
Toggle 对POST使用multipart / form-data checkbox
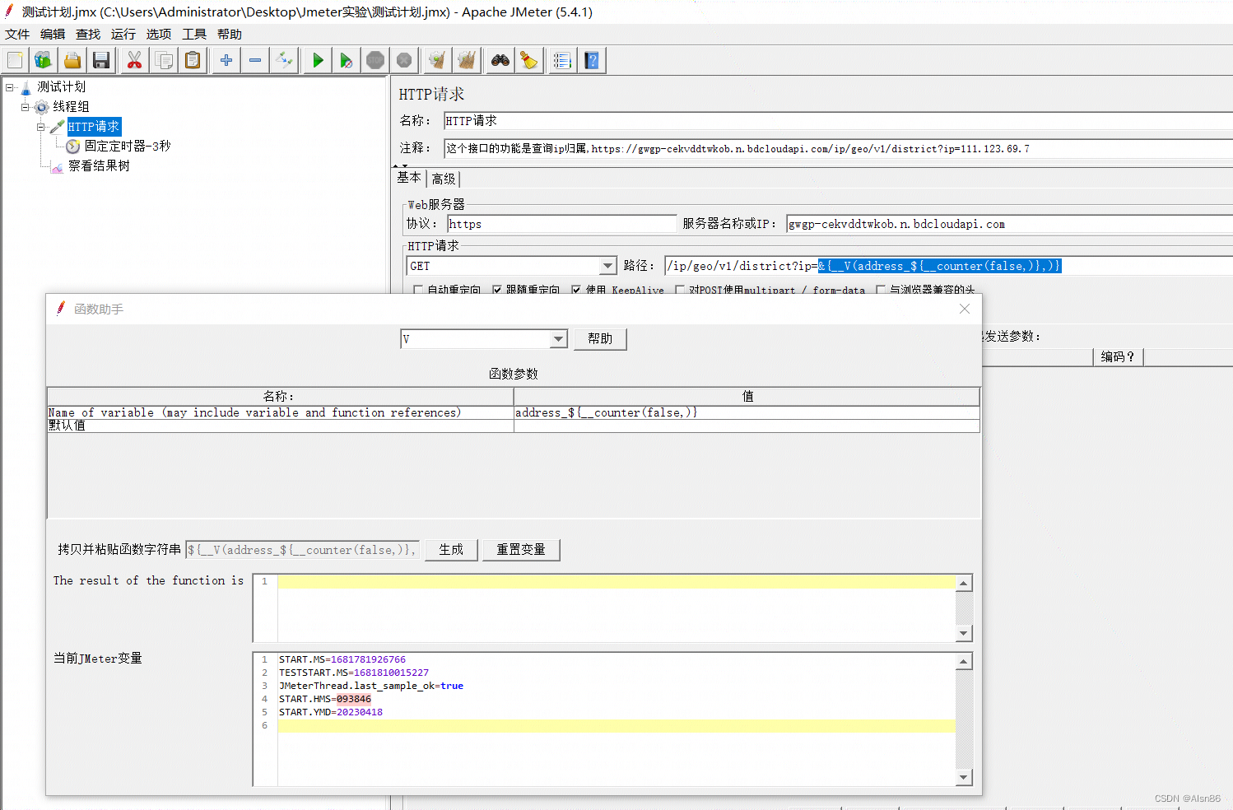680,290
